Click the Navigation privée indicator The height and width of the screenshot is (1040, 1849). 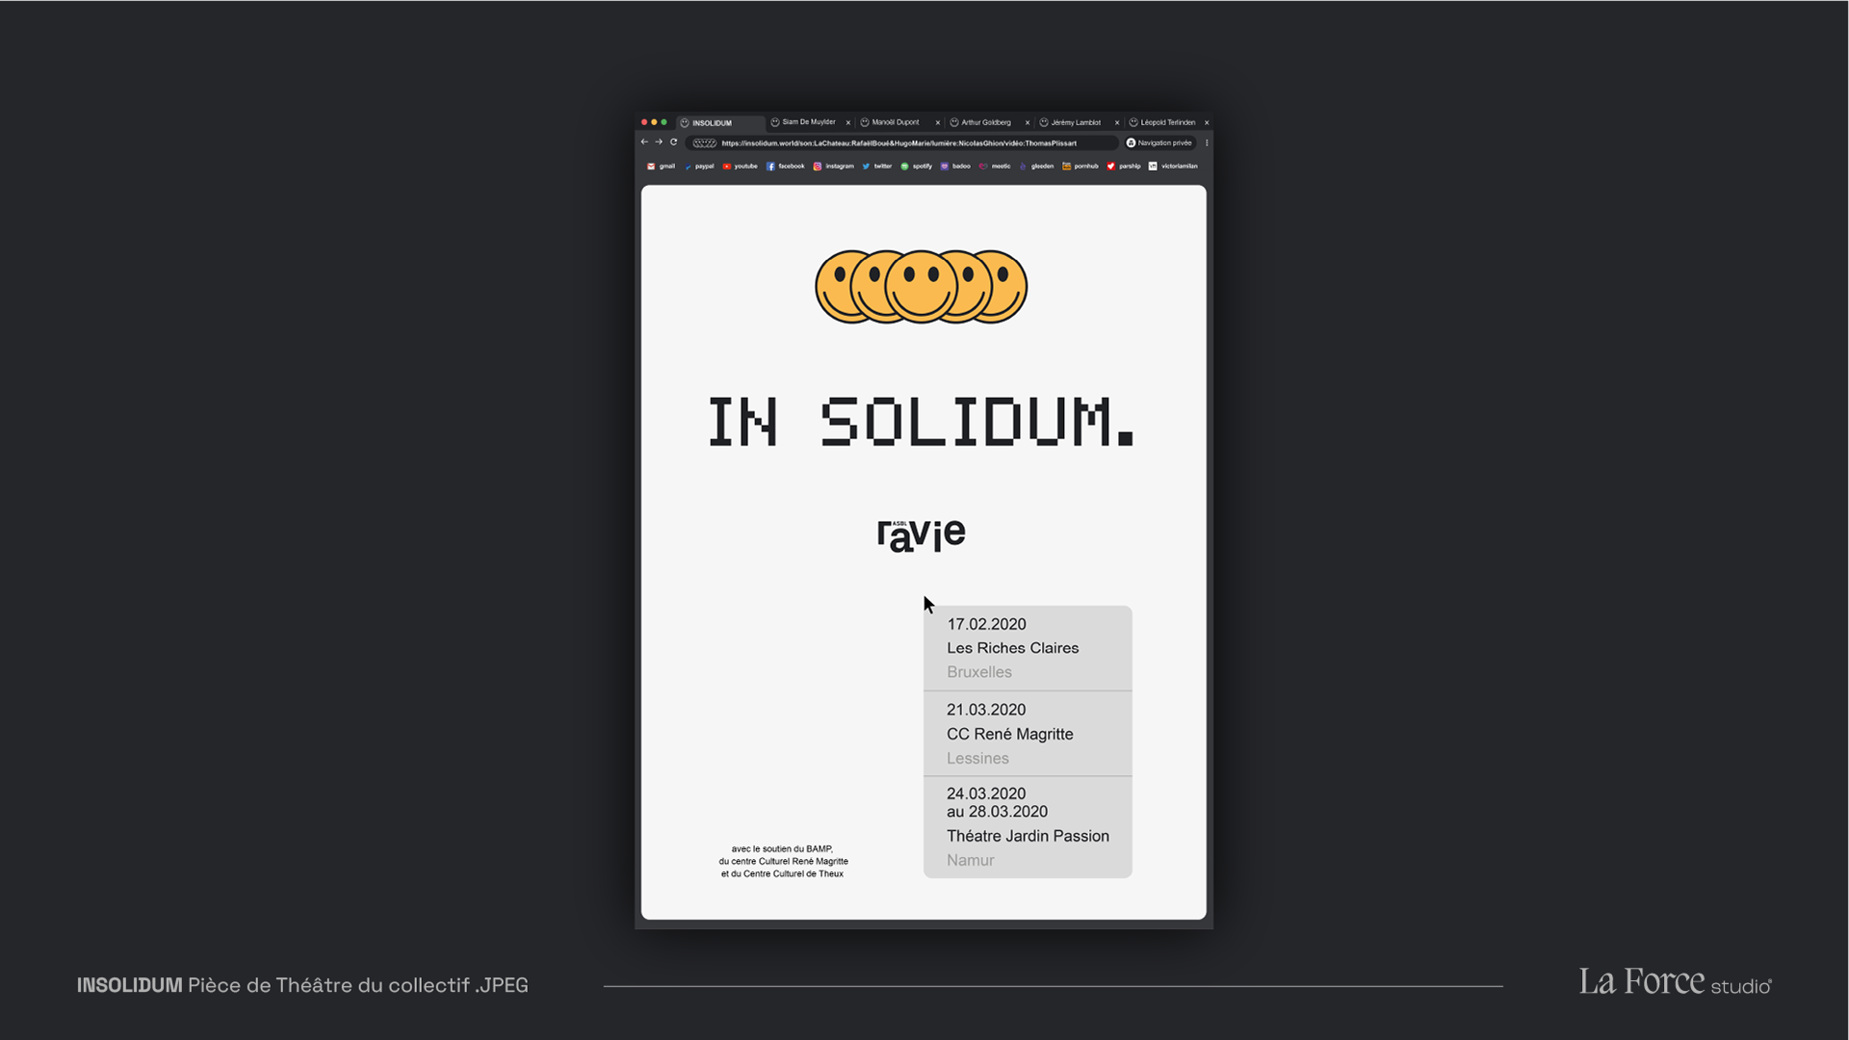pos(1159,143)
